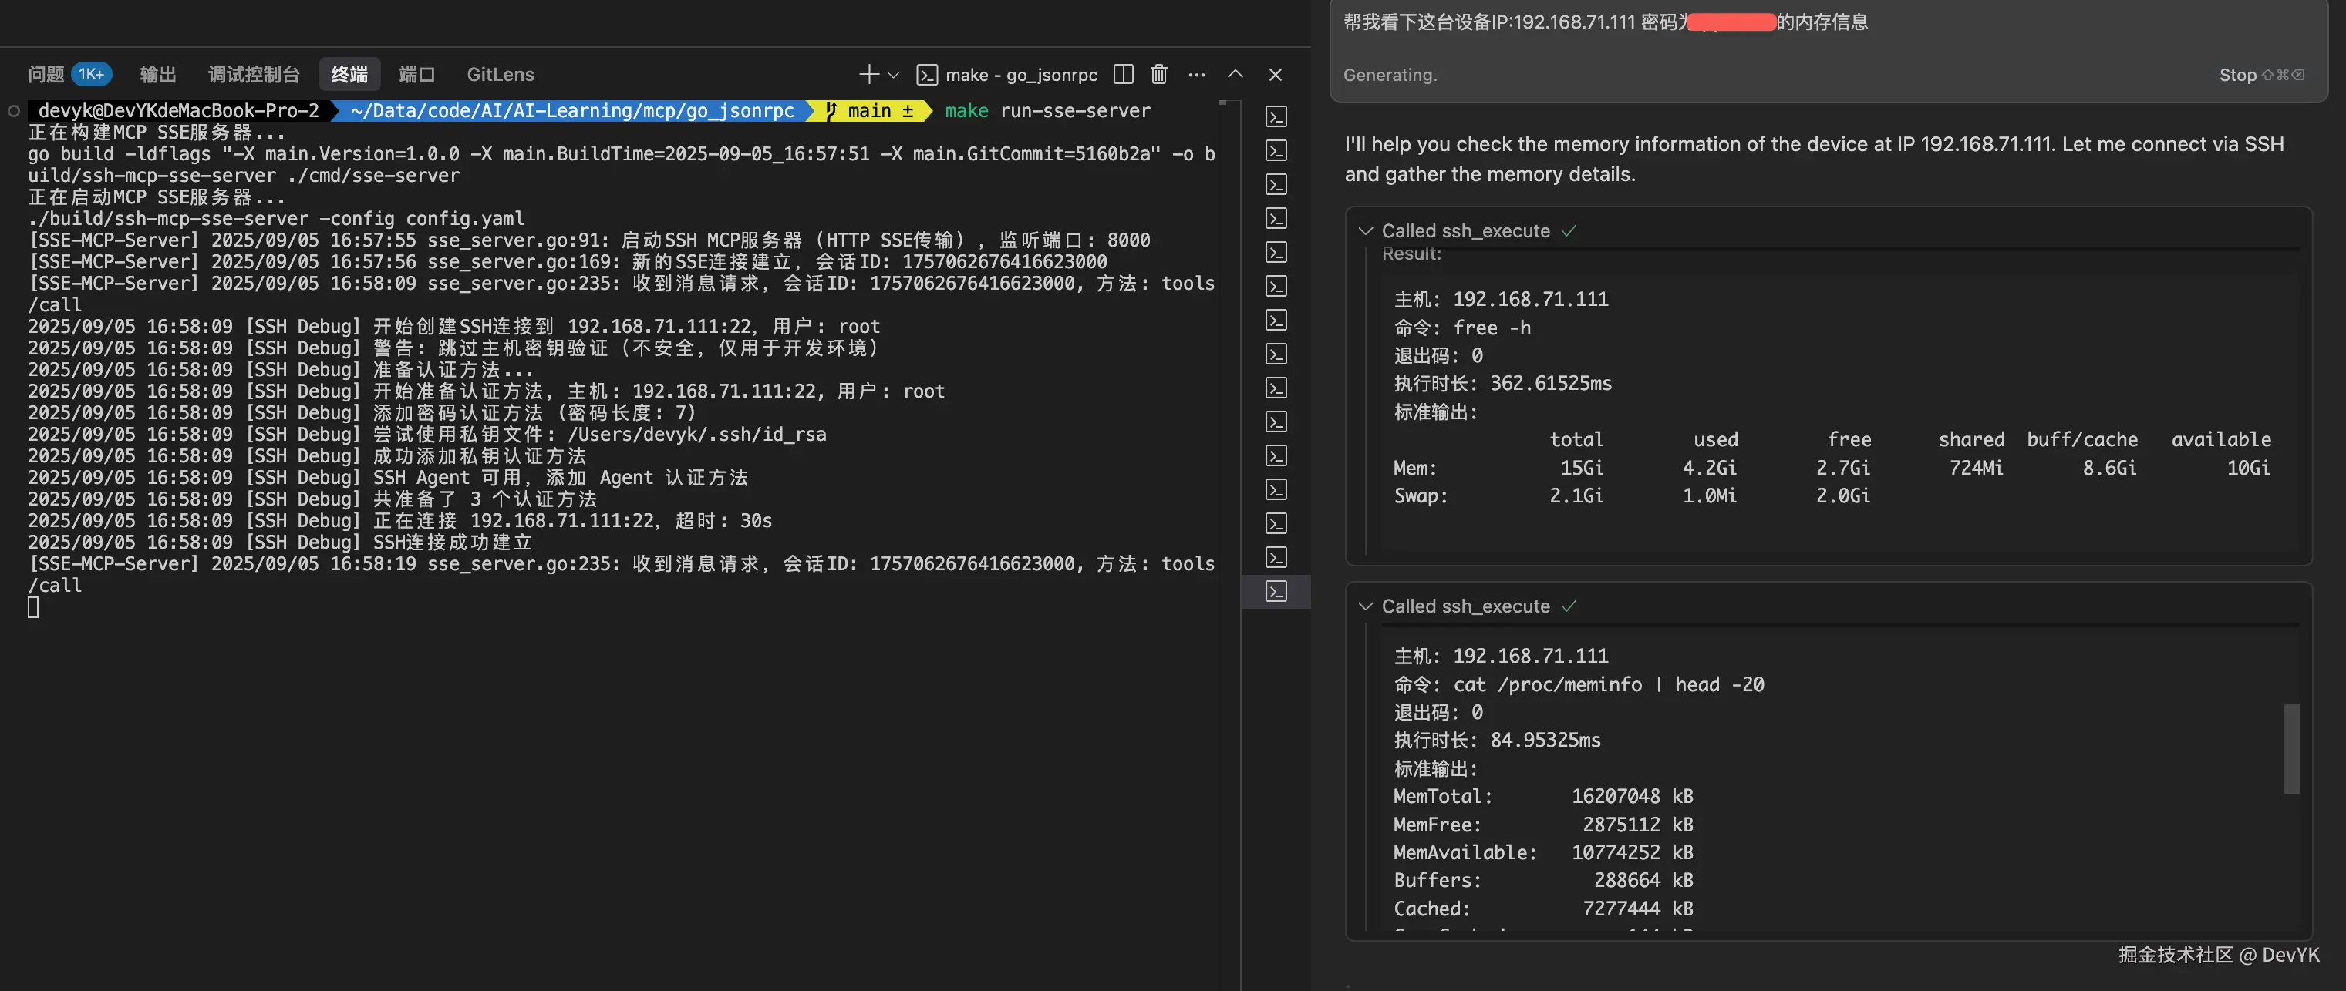Maximize panel with the upward chevron
Image resolution: width=2346 pixels, height=991 pixels.
point(1235,74)
